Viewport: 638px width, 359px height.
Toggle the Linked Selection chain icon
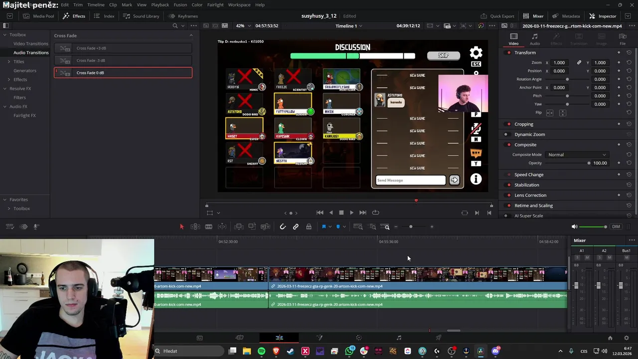[x=296, y=227]
